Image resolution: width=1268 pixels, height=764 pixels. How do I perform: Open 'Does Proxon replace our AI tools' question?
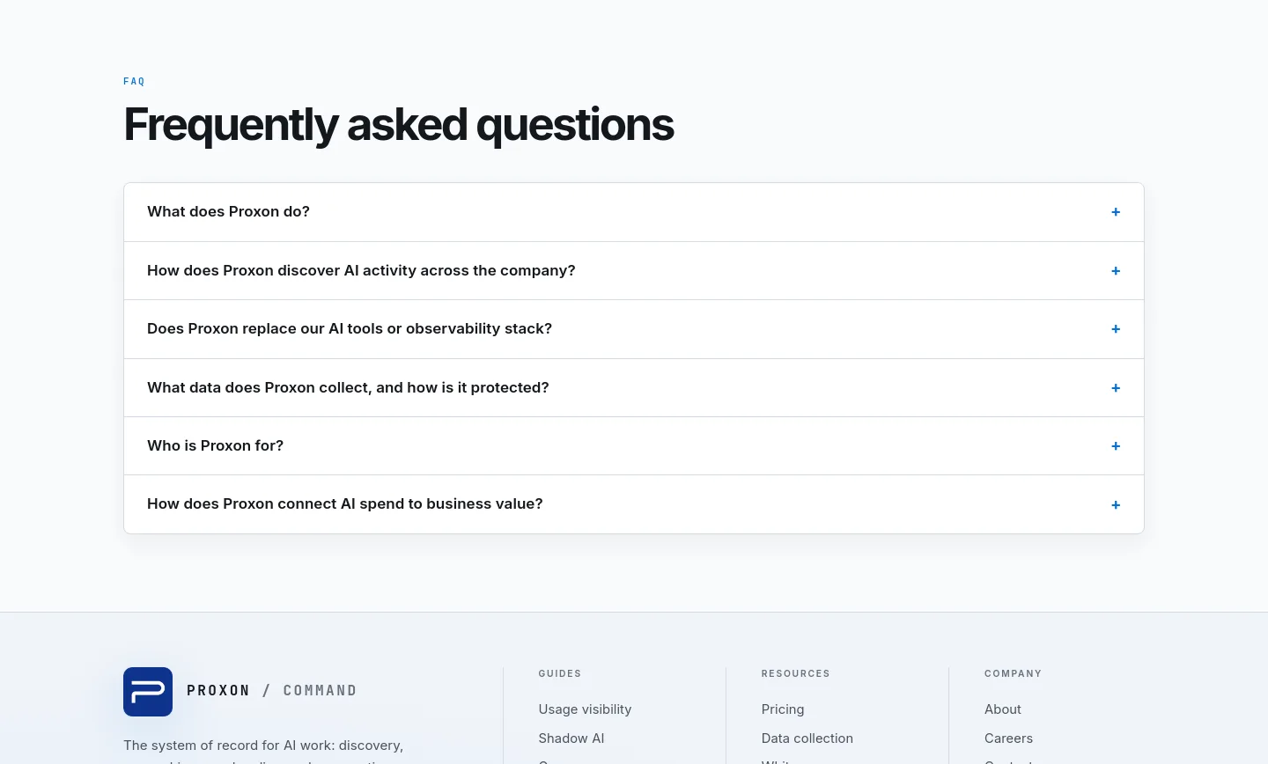(x=634, y=329)
